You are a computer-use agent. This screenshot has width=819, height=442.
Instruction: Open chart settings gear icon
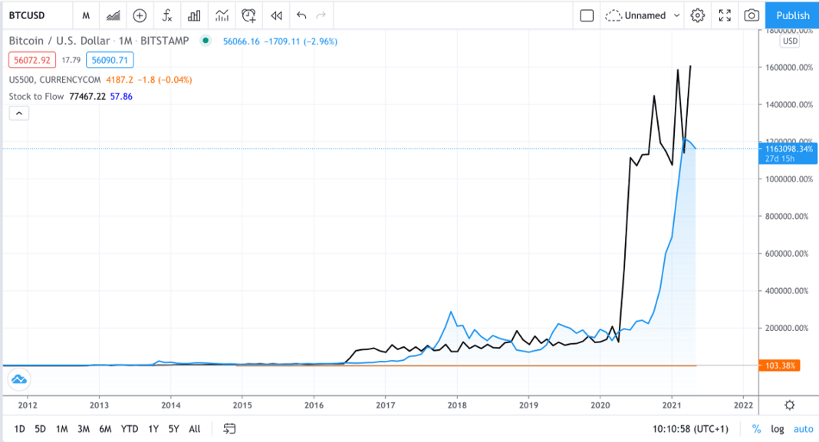[x=697, y=15]
